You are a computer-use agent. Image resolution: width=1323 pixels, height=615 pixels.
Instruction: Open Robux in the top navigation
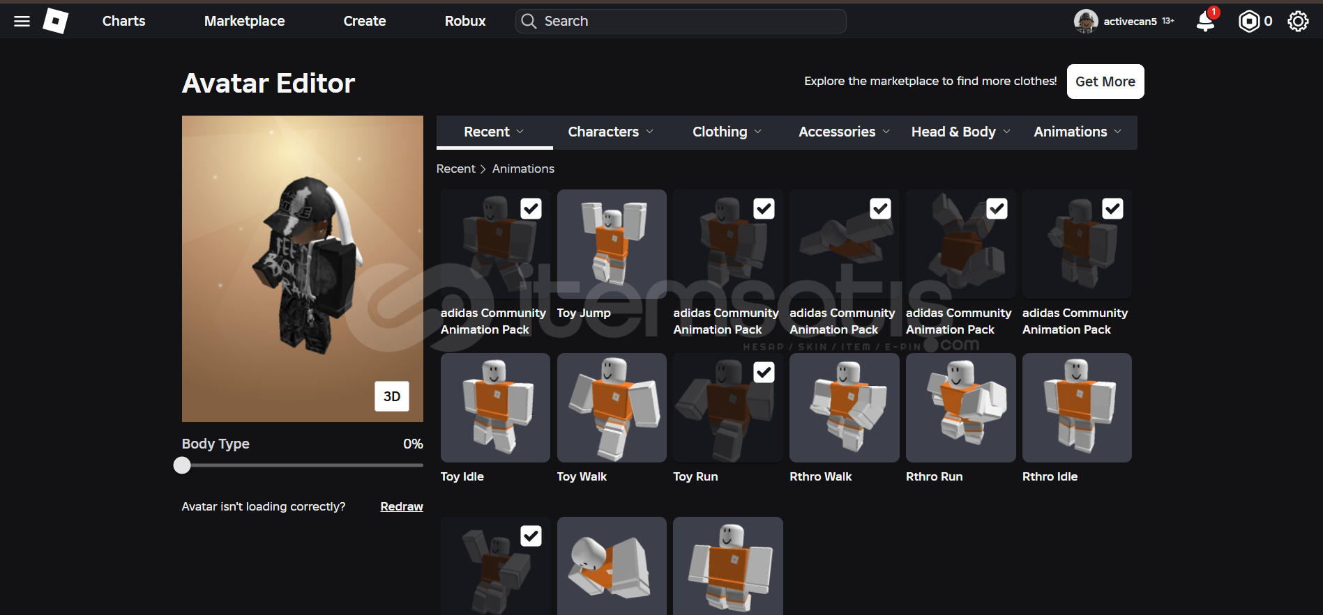pyautogui.click(x=465, y=21)
